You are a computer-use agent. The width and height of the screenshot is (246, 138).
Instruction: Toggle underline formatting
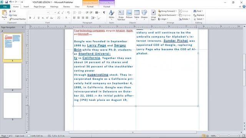(38, 18)
